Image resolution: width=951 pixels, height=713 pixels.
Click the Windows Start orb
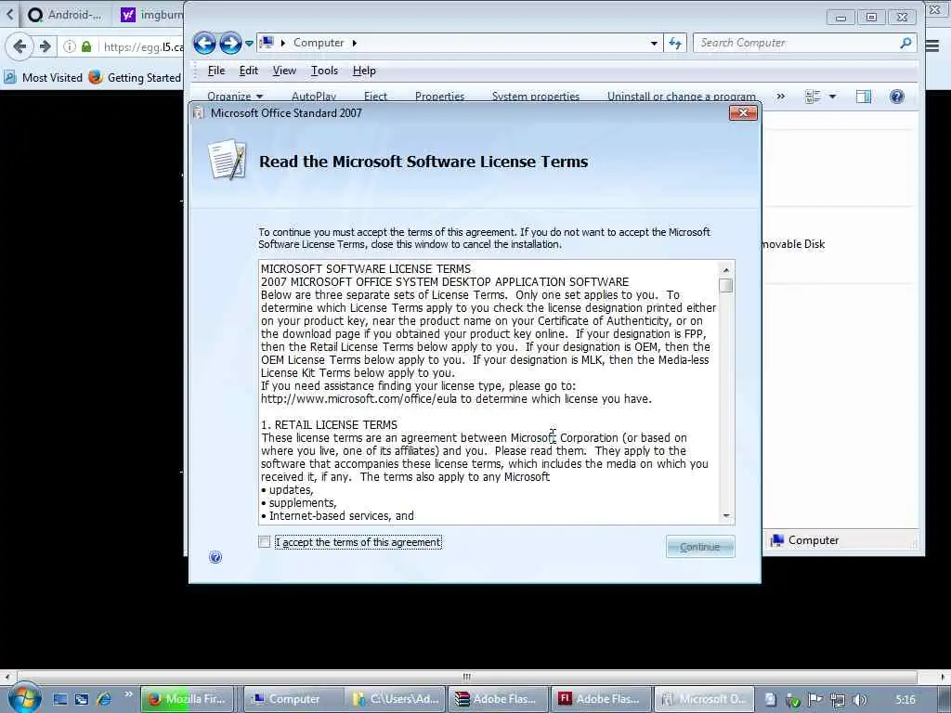point(24,698)
